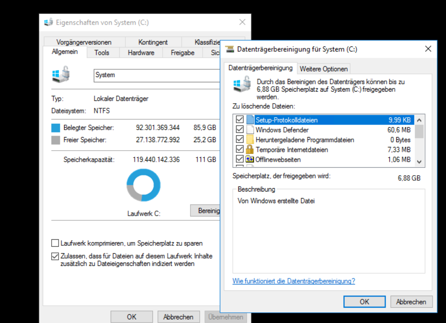
Task: Click Abbrechen in Eigenschaften window
Action: coord(178,317)
